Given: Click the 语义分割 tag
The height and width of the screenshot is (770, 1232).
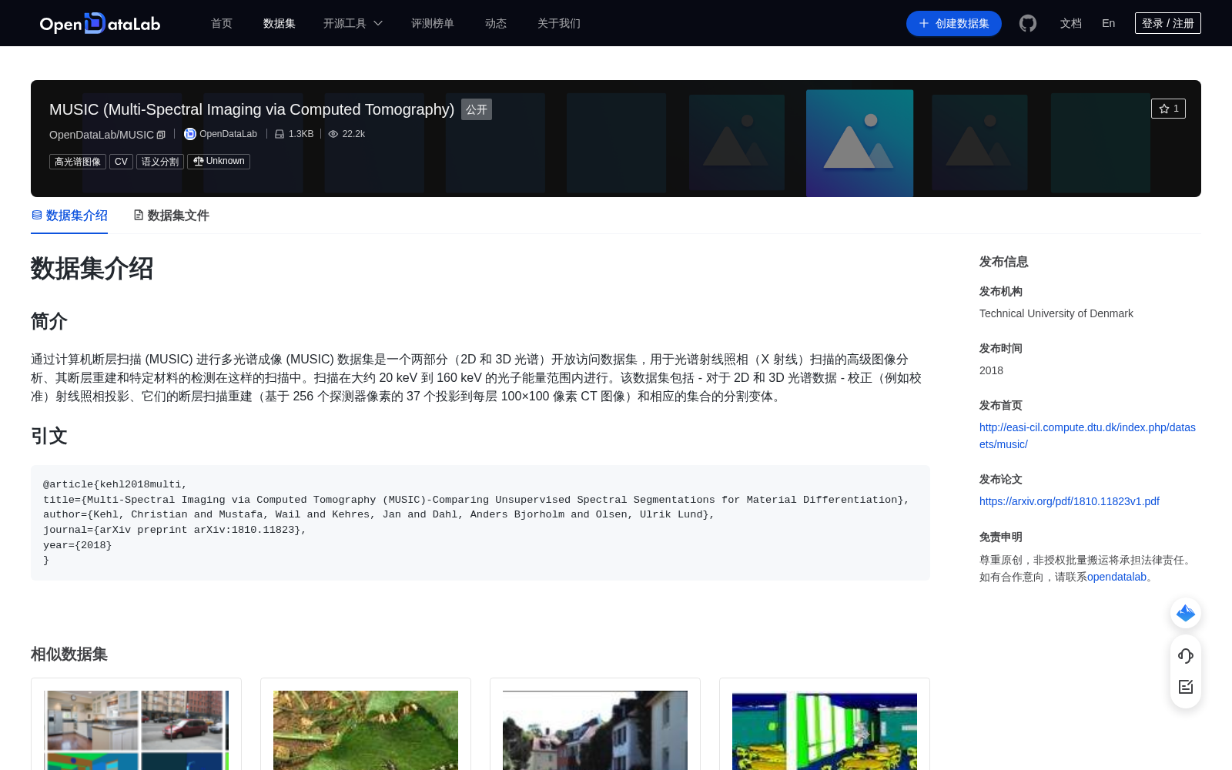Looking at the screenshot, I should click(x=160, y=162).
